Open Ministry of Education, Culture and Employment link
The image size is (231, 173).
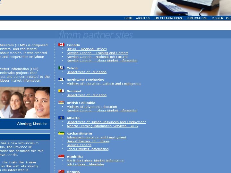pyautogui.click(x=104, y=84)
